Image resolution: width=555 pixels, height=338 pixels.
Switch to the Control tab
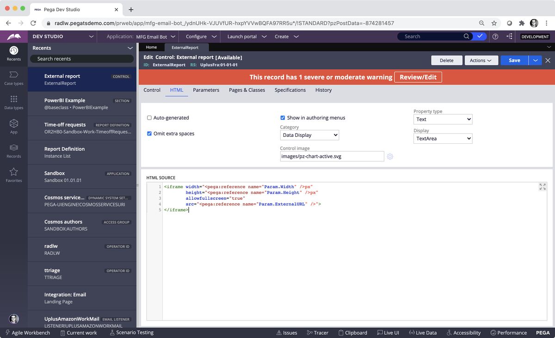pos(152,90)
